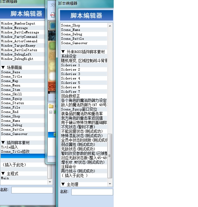
Task: Collapse the map tree node with the minus box
Action: [x=51, y=112]
